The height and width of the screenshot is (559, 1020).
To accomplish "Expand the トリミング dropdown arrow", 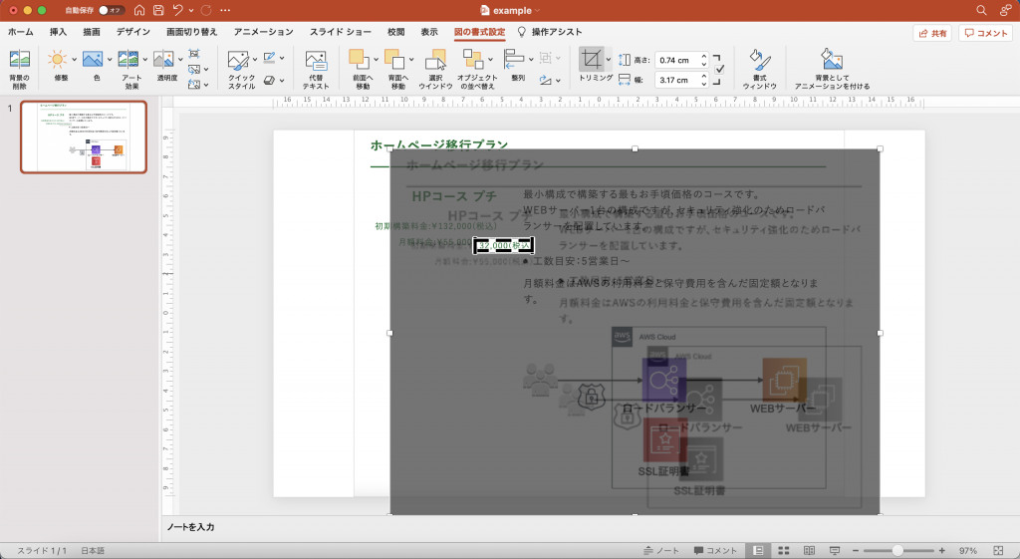I will 609,59.
